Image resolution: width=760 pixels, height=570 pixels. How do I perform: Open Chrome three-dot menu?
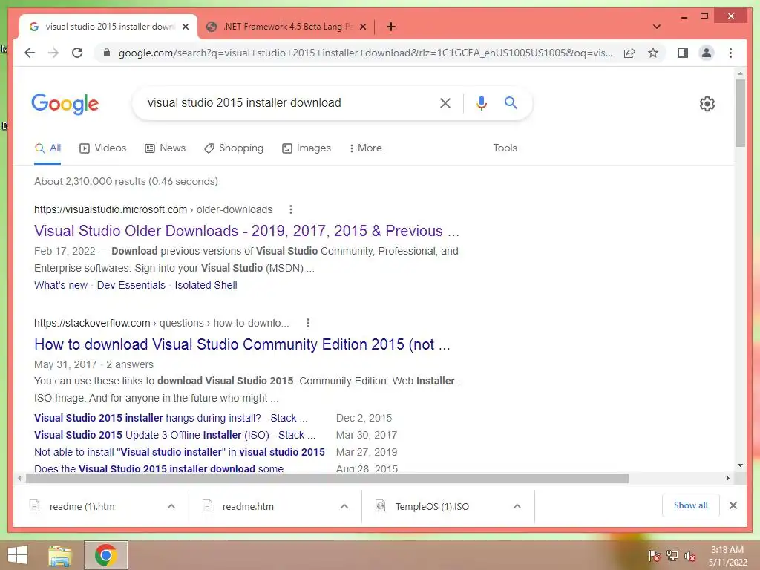730,53
